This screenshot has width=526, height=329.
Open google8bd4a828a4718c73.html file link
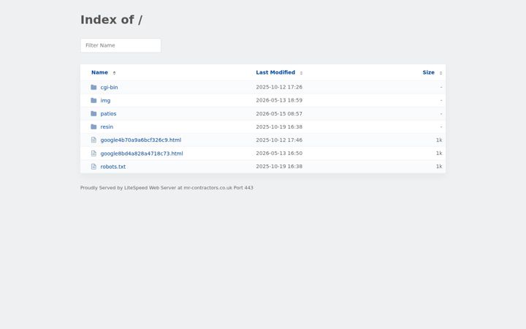click(x=142, y=154)
